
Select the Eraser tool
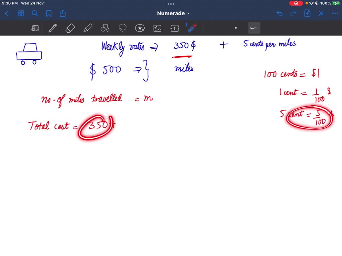pyautogui.click(x=70, y=28)
